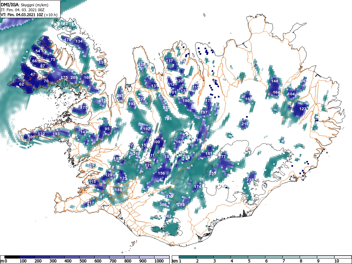Click the '192' visibility value

(x=146, y=129)
